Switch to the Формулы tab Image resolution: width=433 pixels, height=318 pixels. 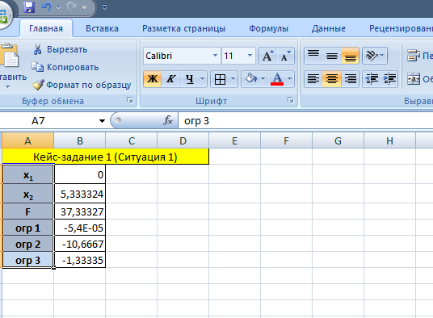268,28
